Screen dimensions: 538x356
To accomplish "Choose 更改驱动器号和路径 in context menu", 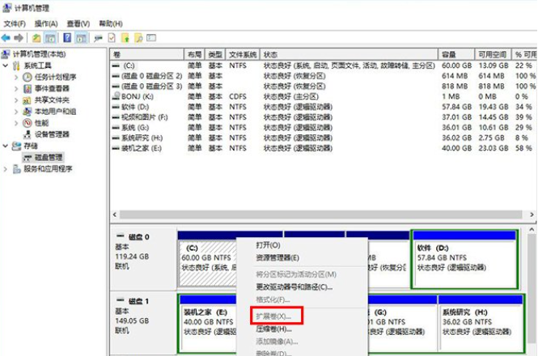I will 294,286.
